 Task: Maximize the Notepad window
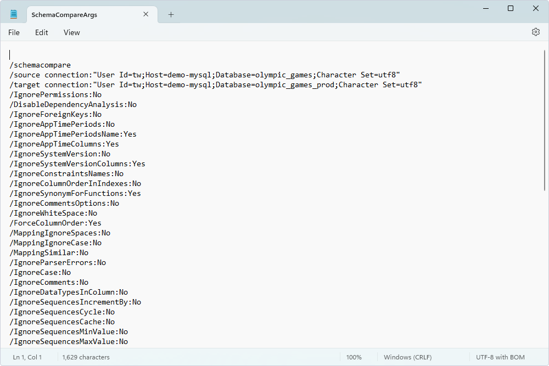[511, 8]
